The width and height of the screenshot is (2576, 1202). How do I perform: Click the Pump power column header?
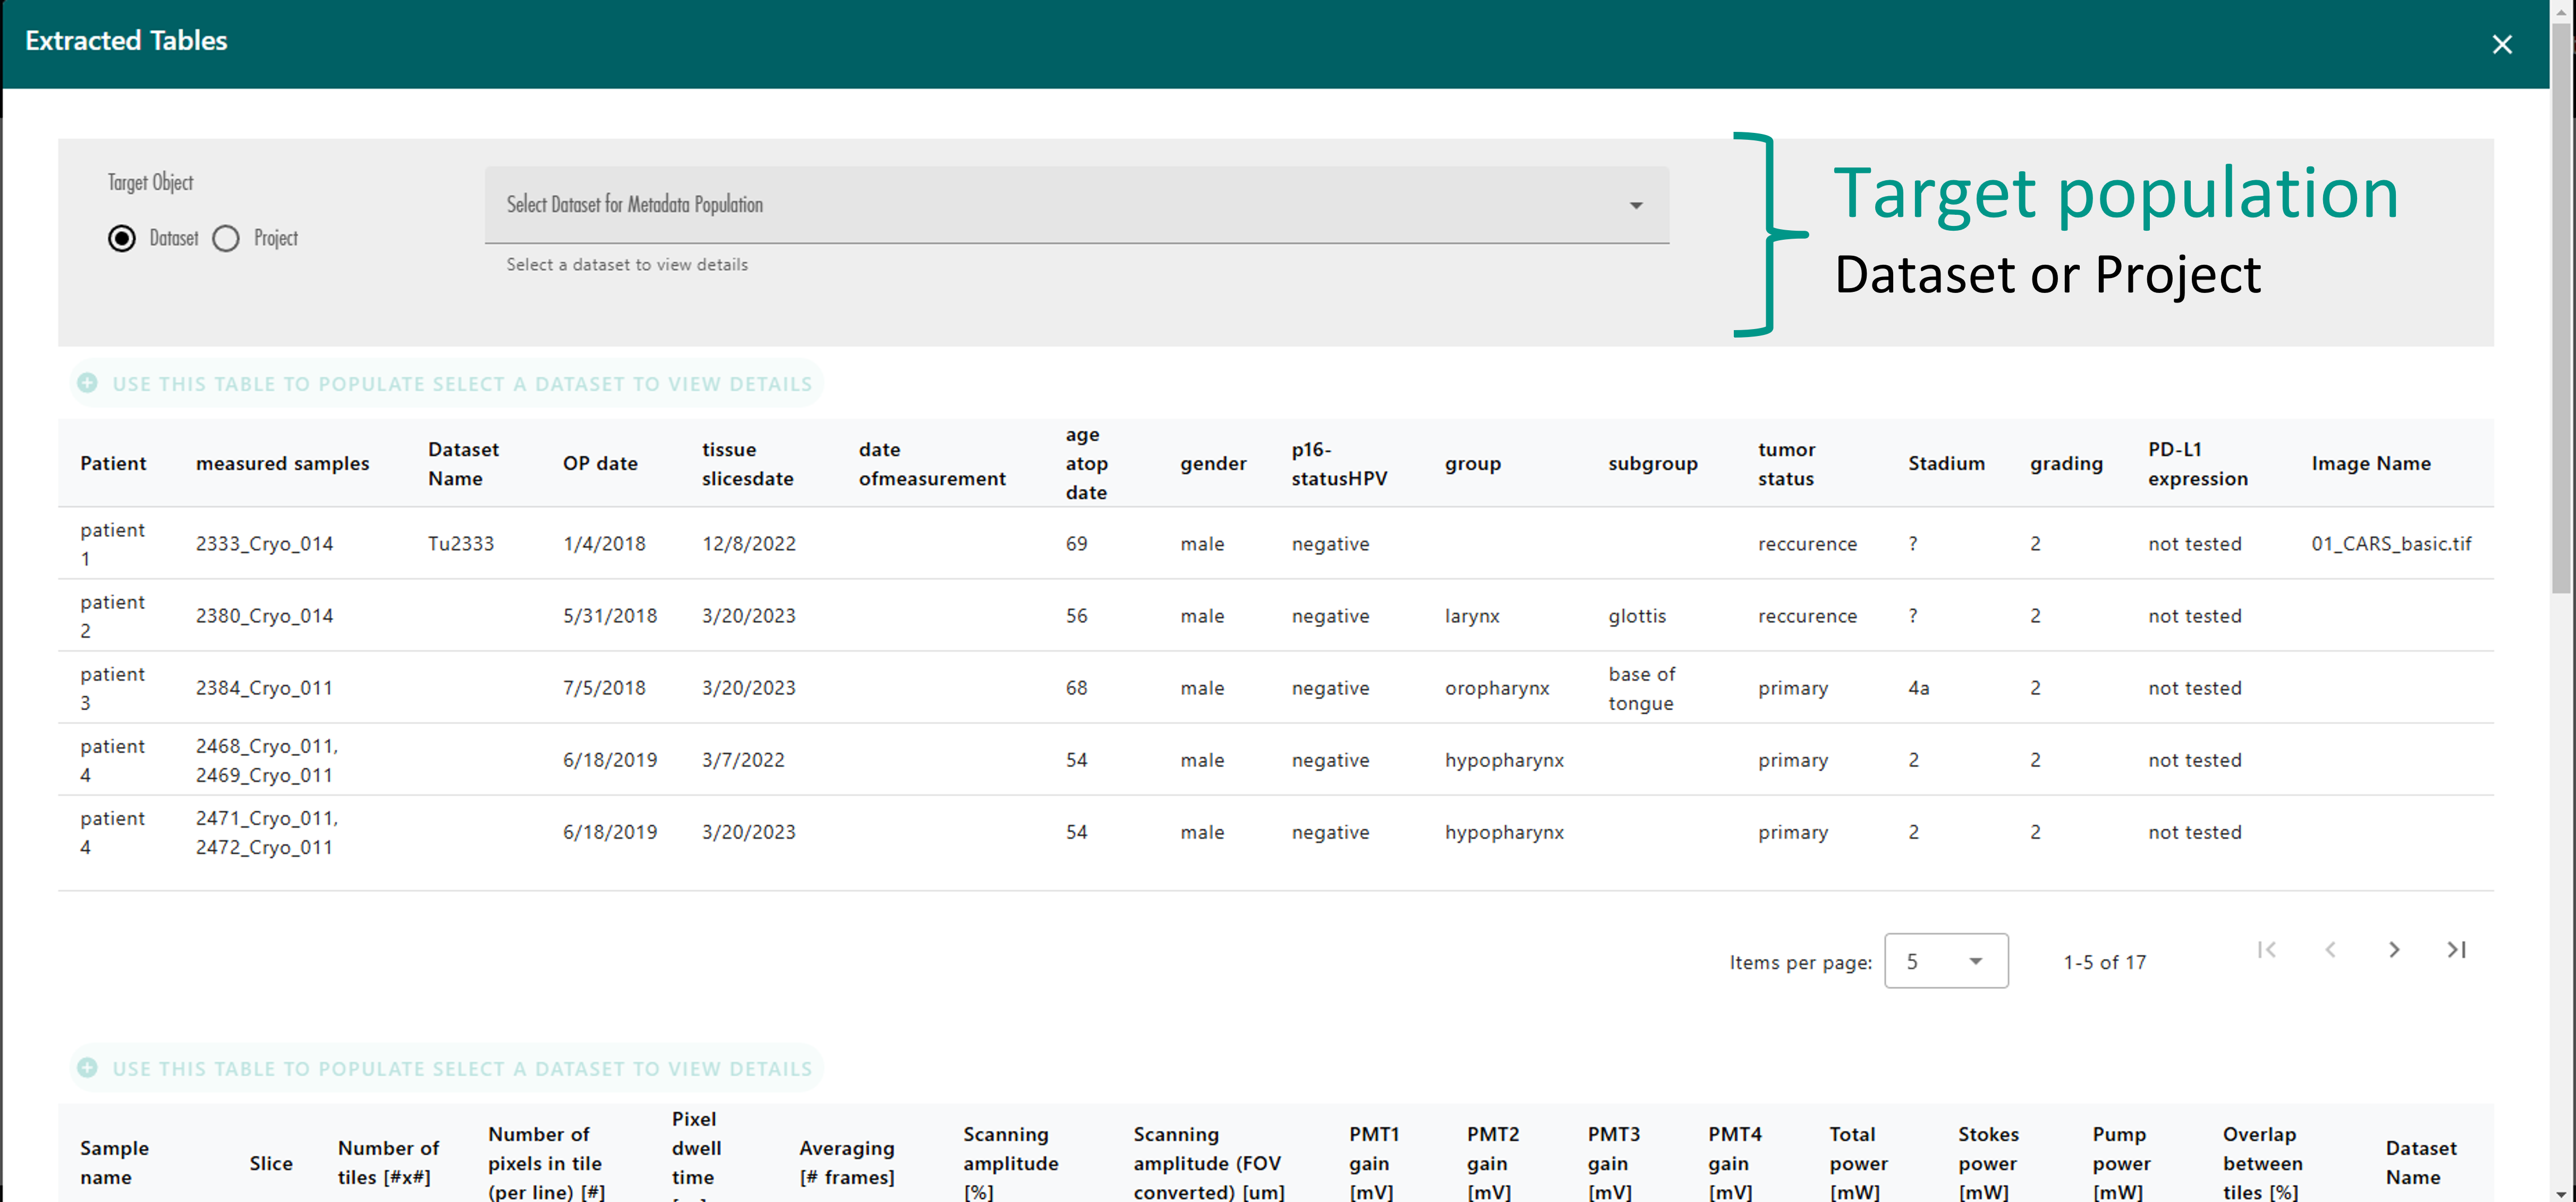tap(2121, 1163)
